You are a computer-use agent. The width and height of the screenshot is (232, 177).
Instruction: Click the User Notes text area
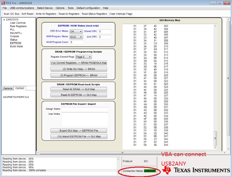click(x=85, y=120)
